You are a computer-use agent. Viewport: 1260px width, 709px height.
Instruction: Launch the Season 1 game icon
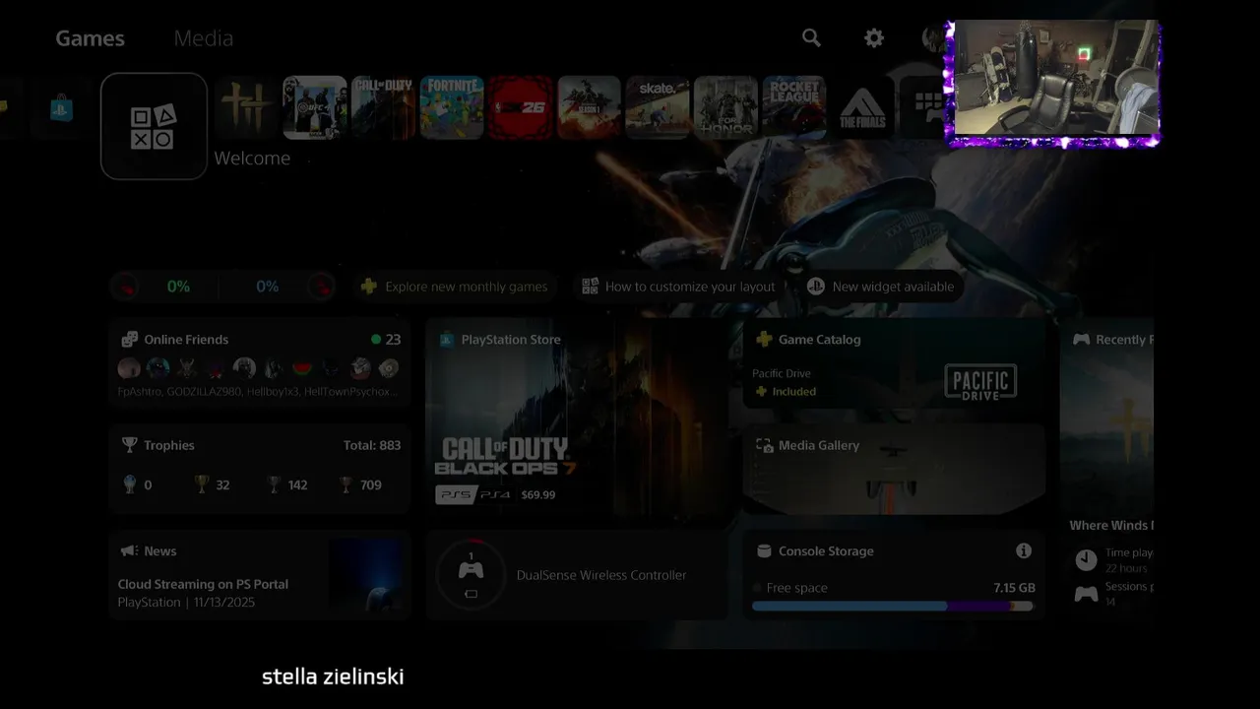(589, 107)
